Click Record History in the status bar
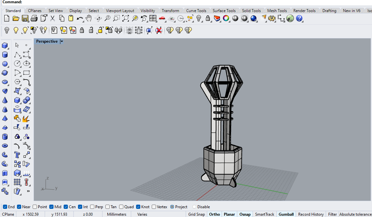Screen dimensions: 372x217 pos(311,214)
